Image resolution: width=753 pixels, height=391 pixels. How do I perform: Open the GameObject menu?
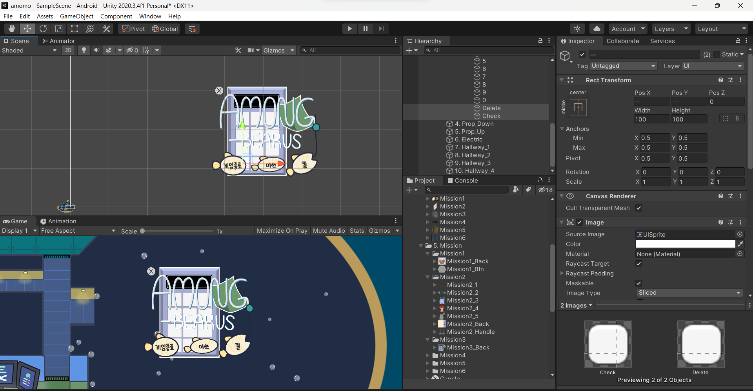(x=76, y=16)
